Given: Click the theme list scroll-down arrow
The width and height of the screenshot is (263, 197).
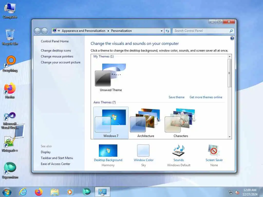Looking at the screenshot, I should [x=229, y=137].
